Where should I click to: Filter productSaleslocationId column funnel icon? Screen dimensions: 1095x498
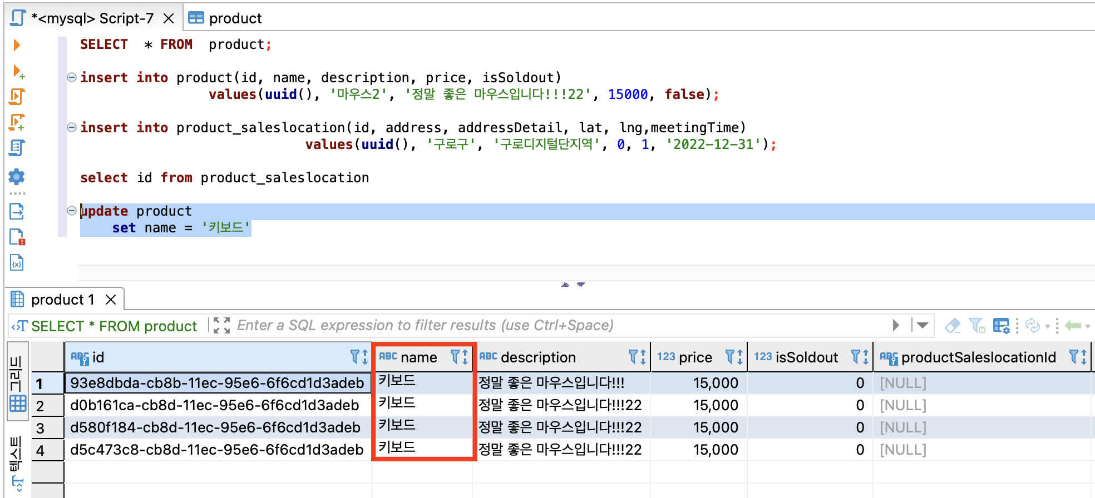(1074, 357)
